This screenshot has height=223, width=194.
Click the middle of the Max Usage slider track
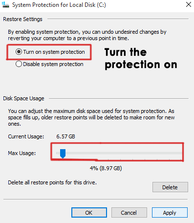[119, 153]
